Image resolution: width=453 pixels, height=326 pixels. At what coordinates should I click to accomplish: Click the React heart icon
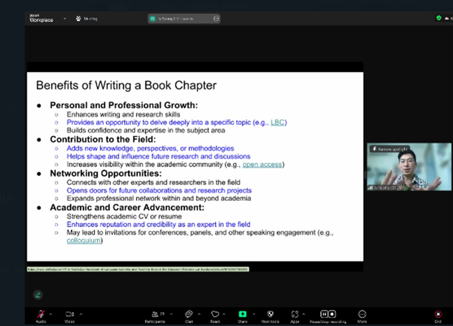(x=215, y=314)
